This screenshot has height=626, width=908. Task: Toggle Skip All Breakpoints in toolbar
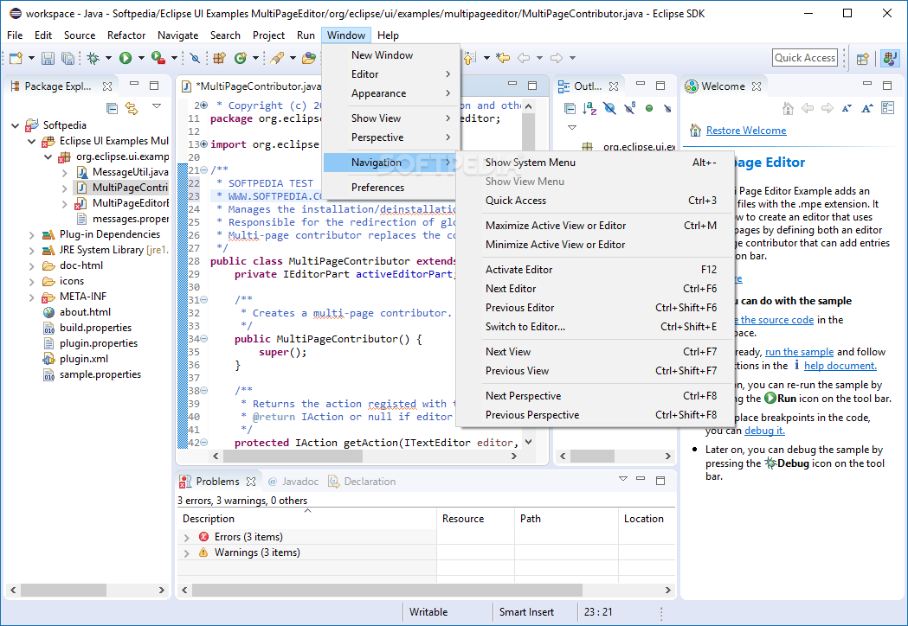195,58
